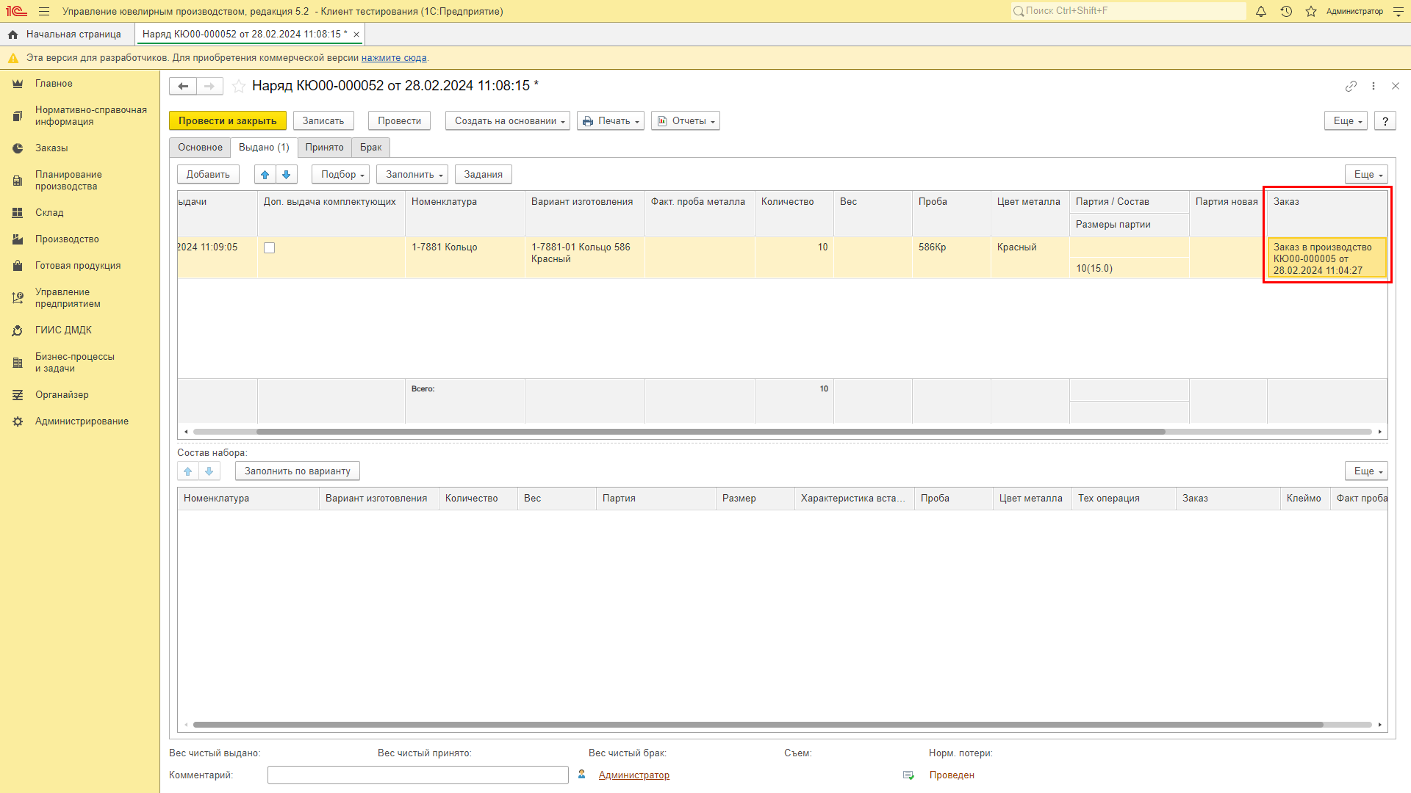
Task: Select the 10(15.0) партия cell
Action: pyautogui.click(x=1130, y=268)
